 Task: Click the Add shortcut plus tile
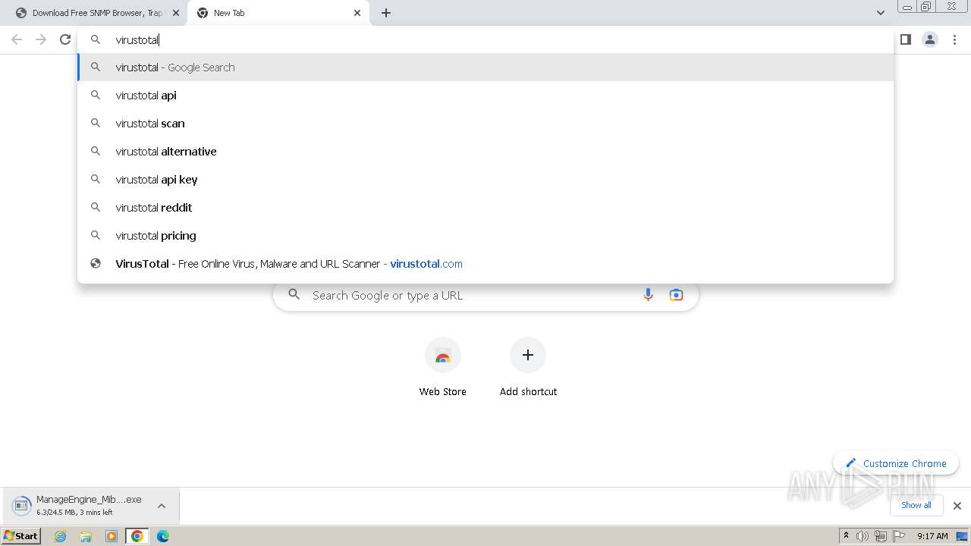(x=528, y=367)
